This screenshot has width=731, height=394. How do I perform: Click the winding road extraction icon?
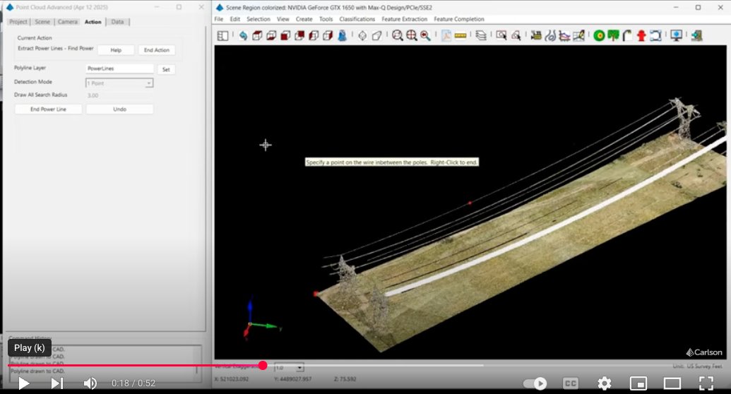tap(550, 35)
